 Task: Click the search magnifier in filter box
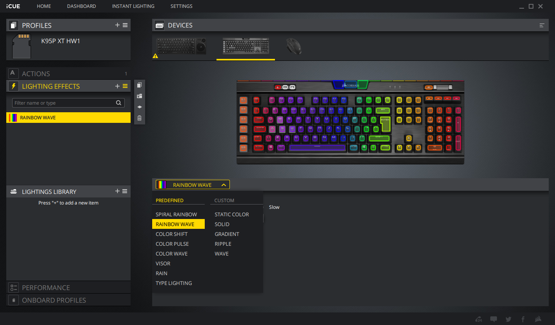[x=118, y=103]
